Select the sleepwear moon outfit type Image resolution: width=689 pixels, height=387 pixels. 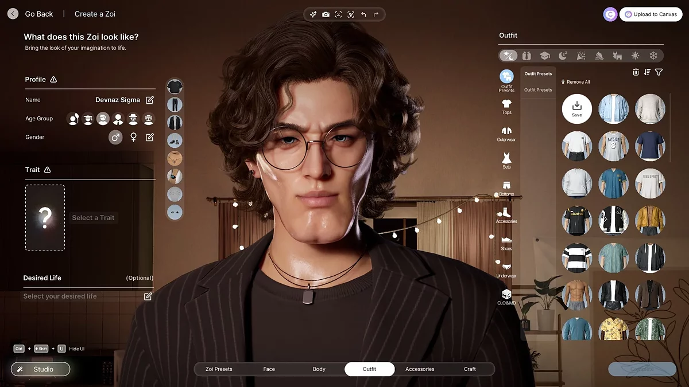[x=563, y=56]
